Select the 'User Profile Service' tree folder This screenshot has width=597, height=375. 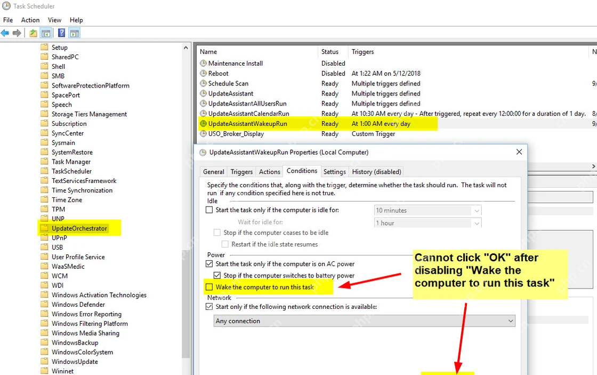click(78, 257)
